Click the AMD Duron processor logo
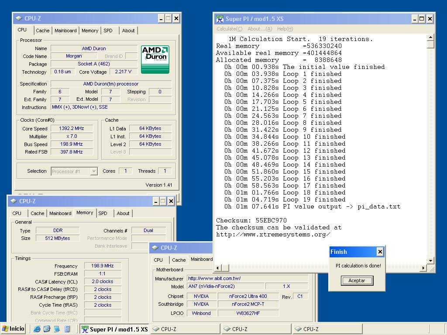Viewport: 447px width, 335px height. (155, 59)
